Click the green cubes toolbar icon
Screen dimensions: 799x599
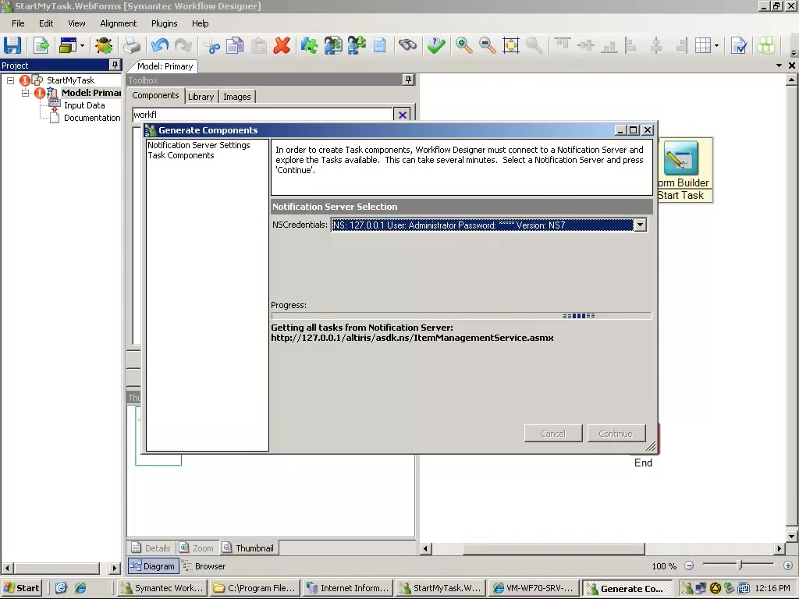[765, 45]
